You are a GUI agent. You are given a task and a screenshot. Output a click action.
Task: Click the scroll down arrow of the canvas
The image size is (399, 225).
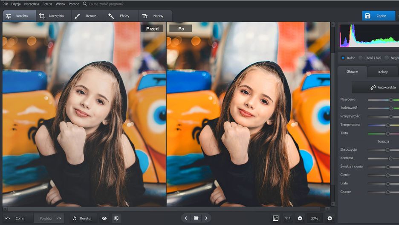[x=332, y=204]
